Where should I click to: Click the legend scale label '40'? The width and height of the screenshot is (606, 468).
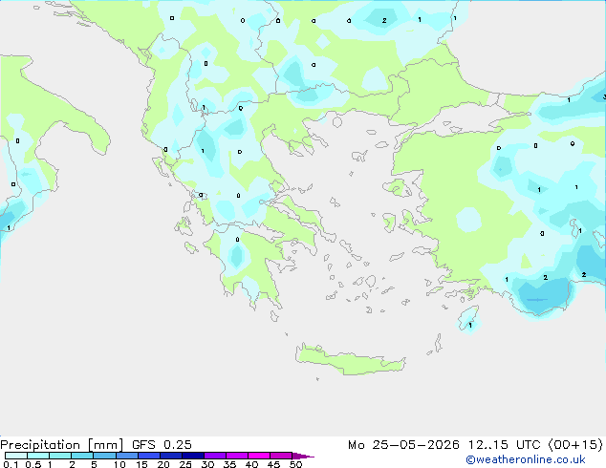pyautogui.click(x=251, y=464)
